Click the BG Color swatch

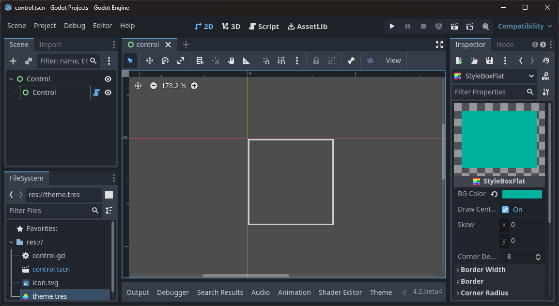522,194
